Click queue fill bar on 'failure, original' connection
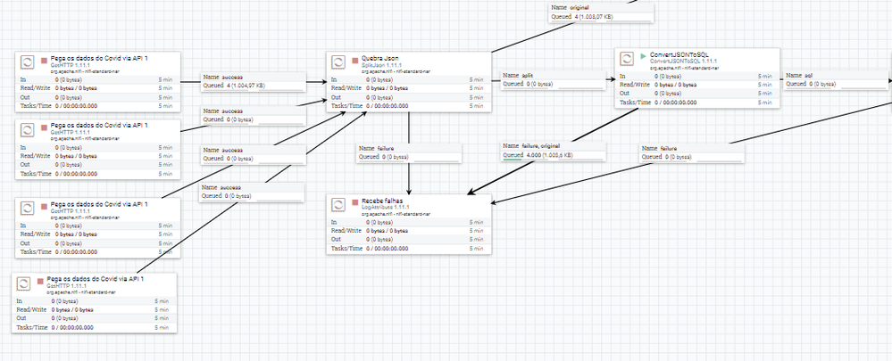Image resolution: width=892 pixels, height=361 pixels. 513,160
